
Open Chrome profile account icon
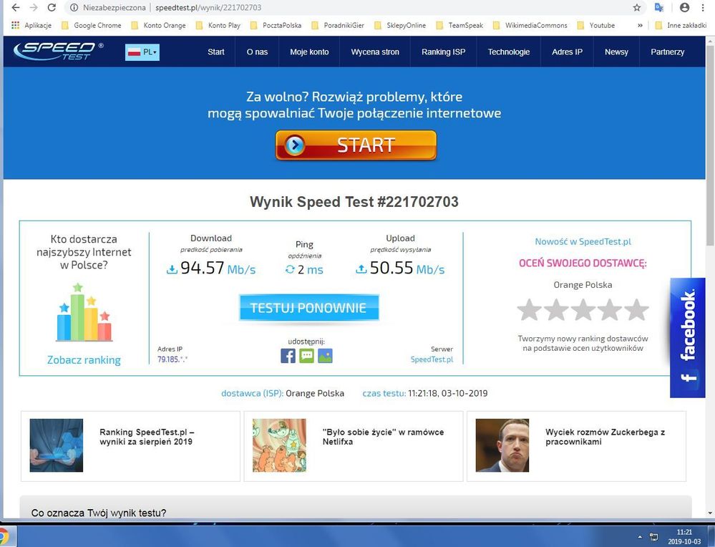point(684,8)
